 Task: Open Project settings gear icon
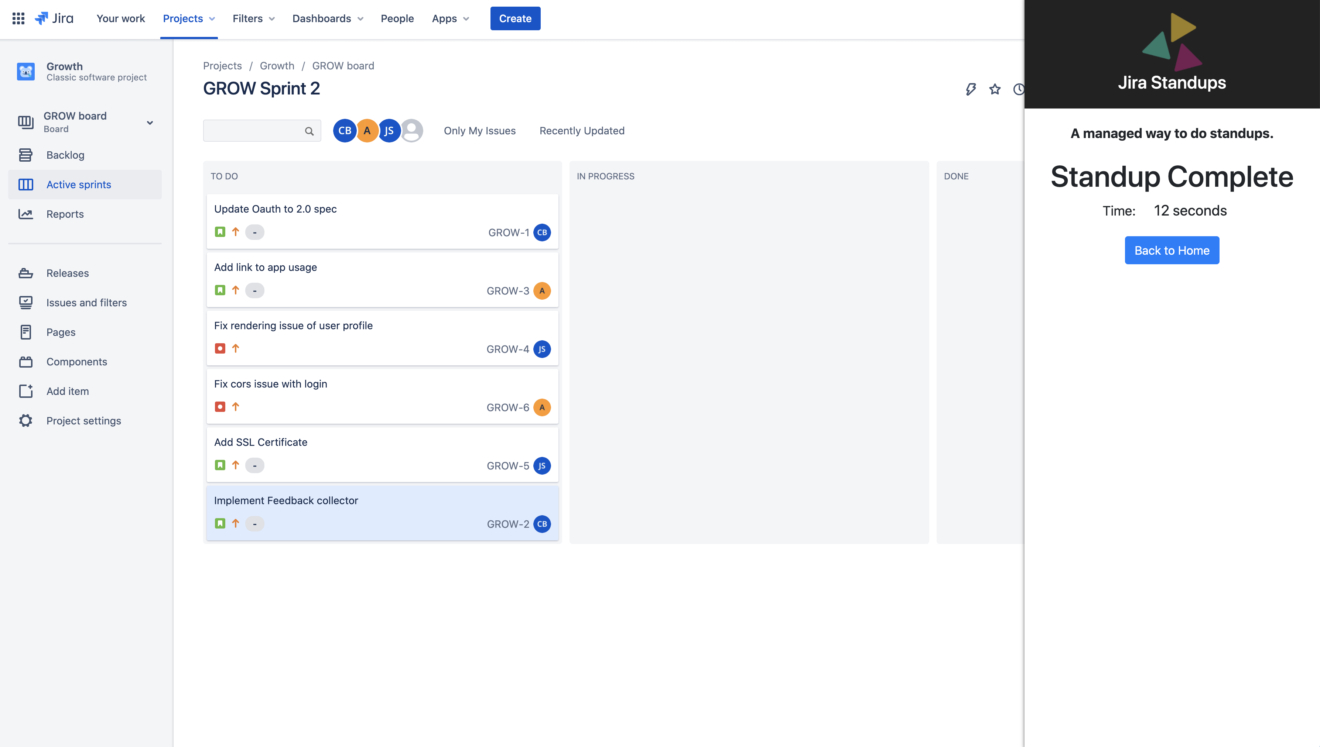click(x=26, y=421)
